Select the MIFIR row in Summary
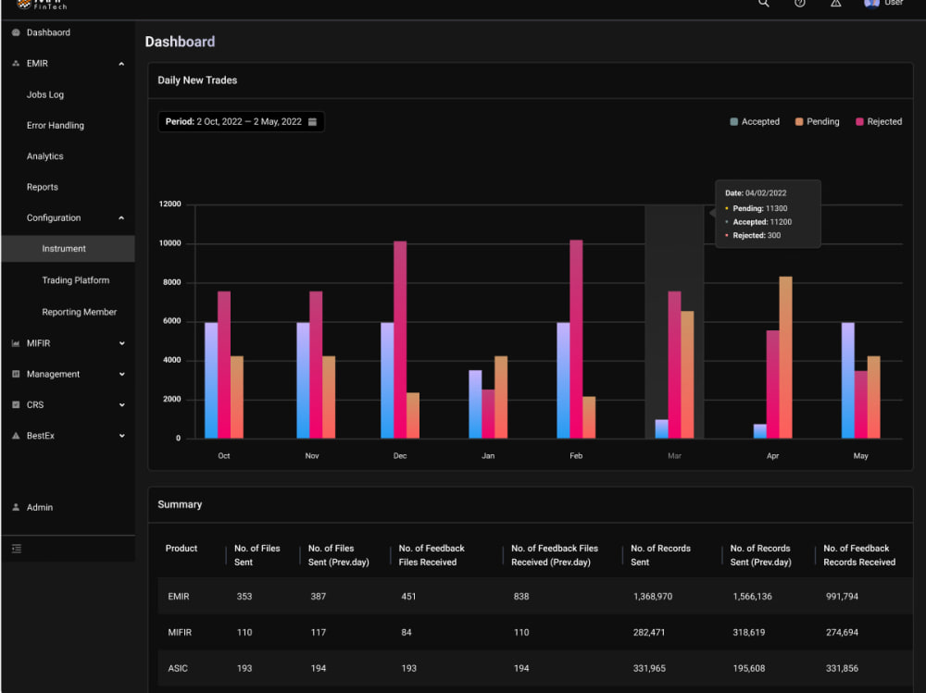The image size is (926, 693). pyautogui.click(x=535, y=632)
